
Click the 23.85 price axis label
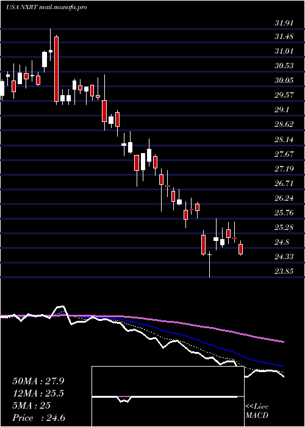tap(284, 271)
